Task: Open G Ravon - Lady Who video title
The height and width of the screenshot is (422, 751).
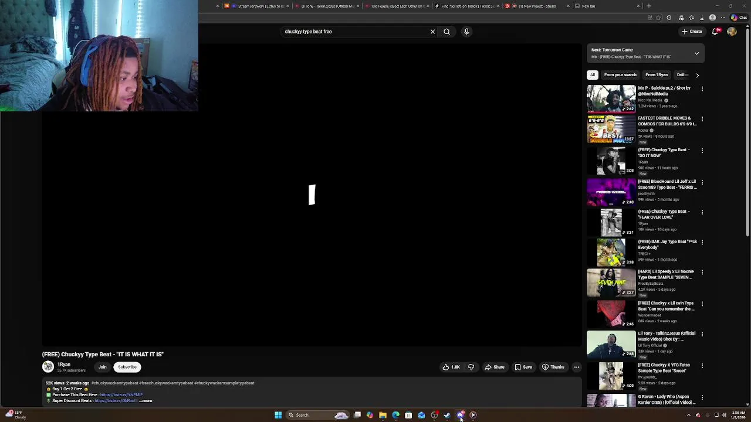Action: click(667, 399)
